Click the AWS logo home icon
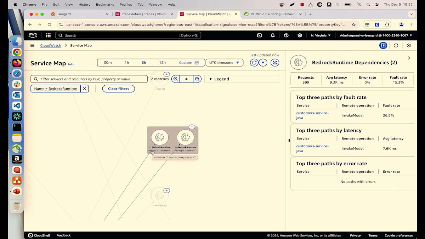425x239 pixels. click(x=33, y=35)
